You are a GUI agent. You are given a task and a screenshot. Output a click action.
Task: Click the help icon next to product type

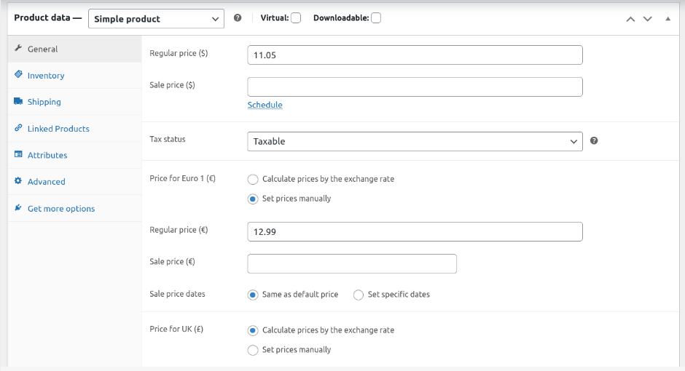(x=238, y=18)
